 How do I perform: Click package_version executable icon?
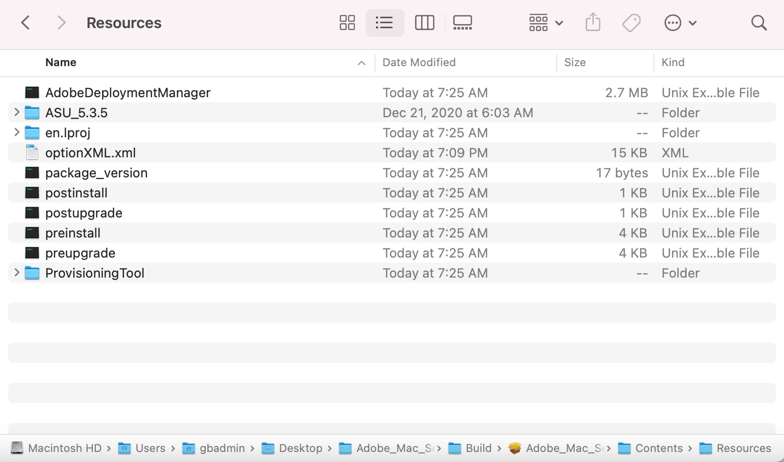(x=32, y=172)
